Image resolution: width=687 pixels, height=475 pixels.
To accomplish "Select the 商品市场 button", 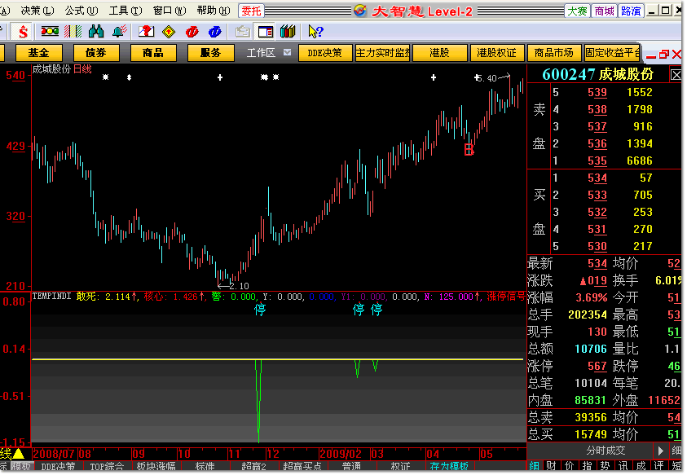I will [x=554, y=53].
